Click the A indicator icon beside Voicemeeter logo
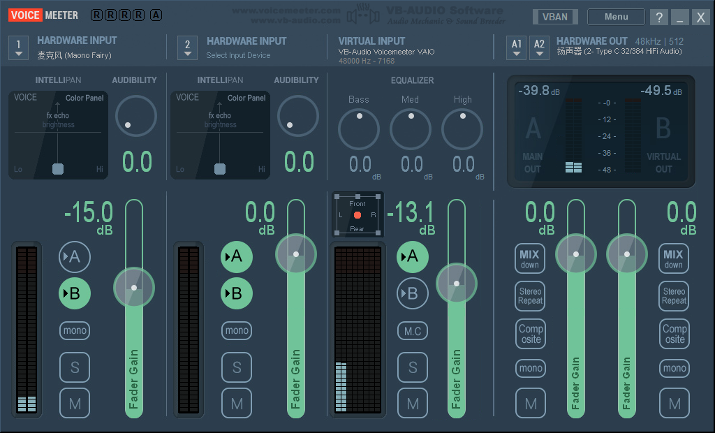715x433 pixels. pos(156,15)
